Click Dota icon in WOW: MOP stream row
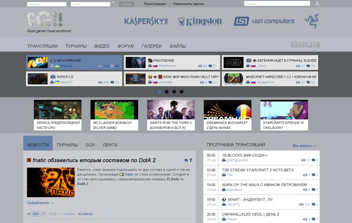 pos(160,77)
